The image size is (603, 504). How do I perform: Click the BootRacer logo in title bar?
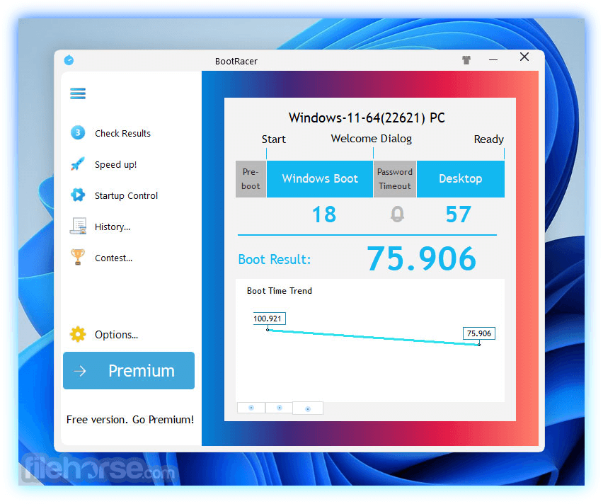[69, 60]
